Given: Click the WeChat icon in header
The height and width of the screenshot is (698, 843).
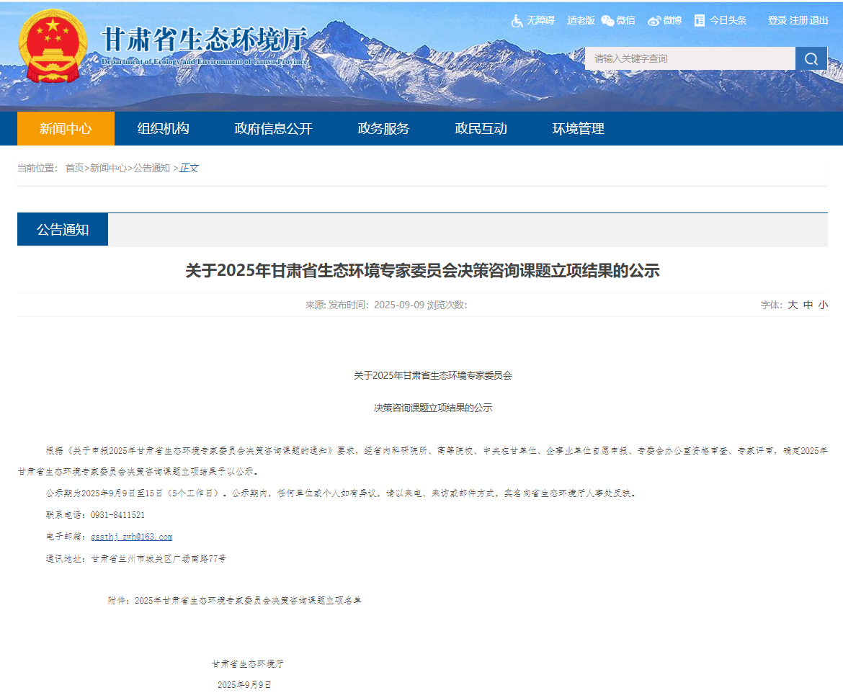Looking at the screenshot, I should coord(607,21).
